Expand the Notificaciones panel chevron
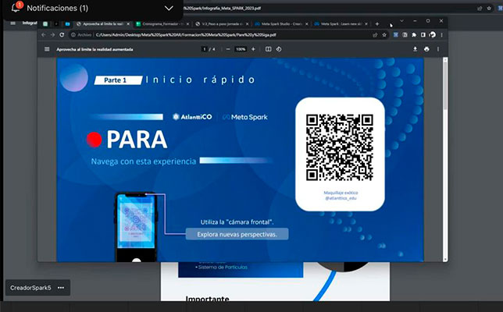The image size is (503, 312). click(x=169, y=8)
